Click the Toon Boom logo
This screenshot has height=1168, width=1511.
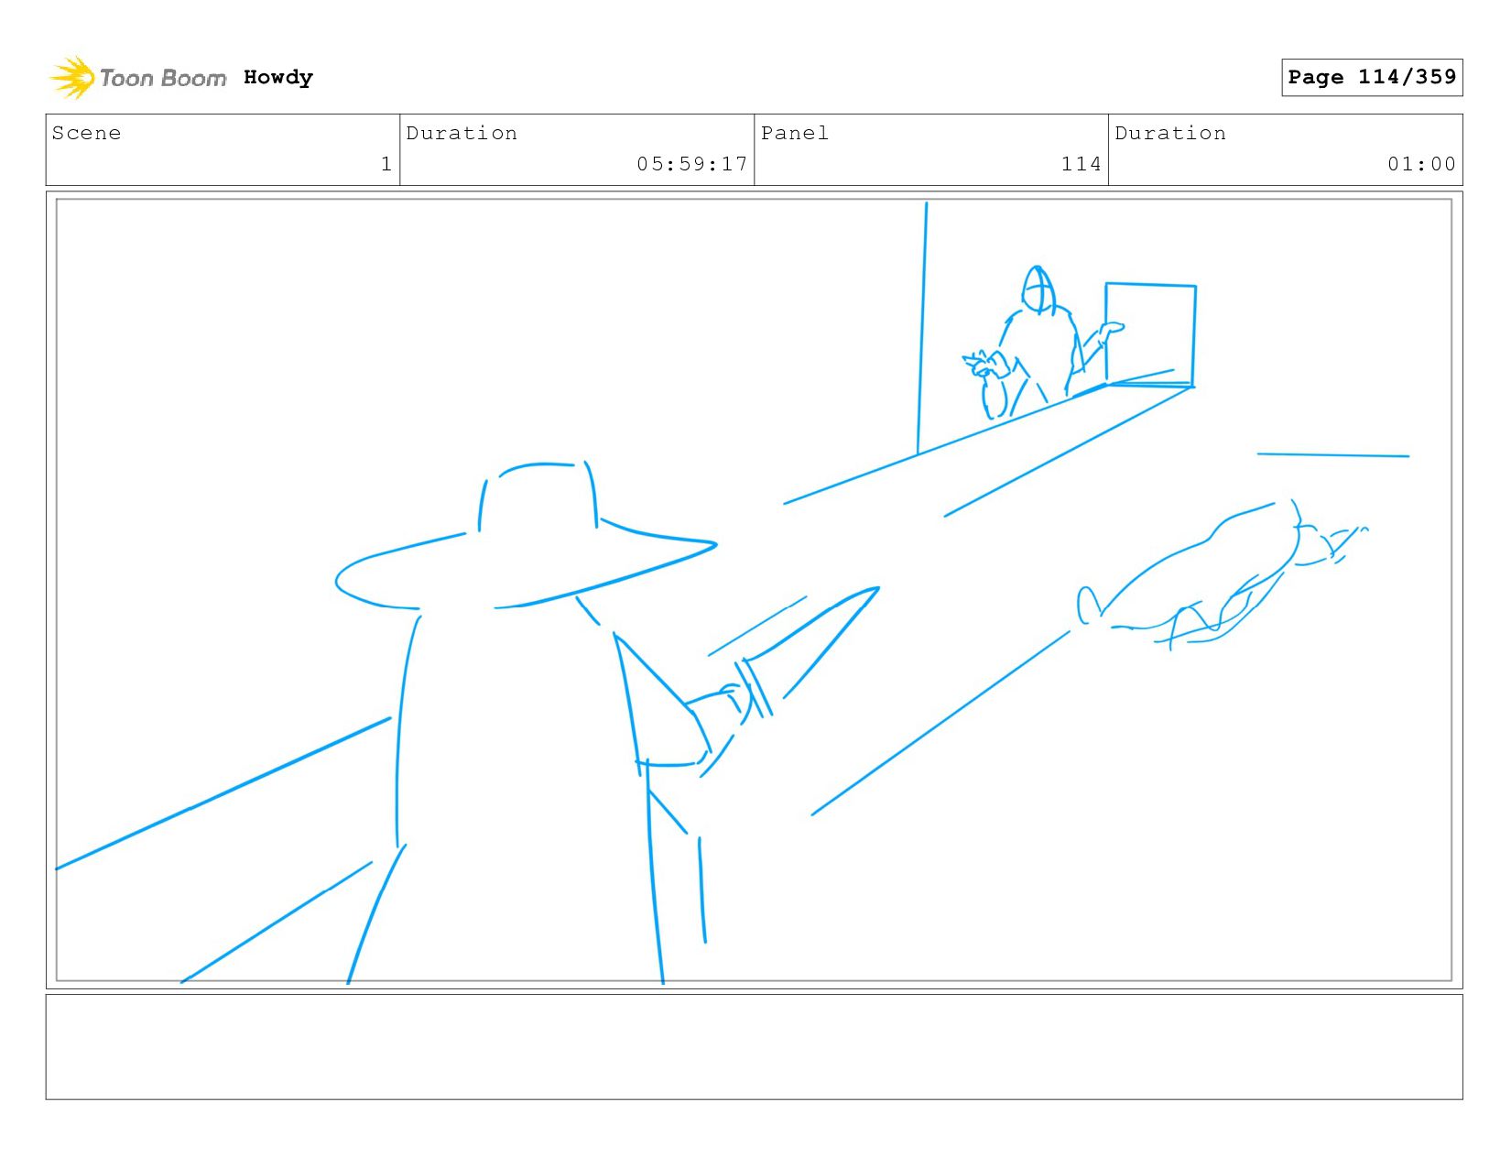click(x=137, y=78)
